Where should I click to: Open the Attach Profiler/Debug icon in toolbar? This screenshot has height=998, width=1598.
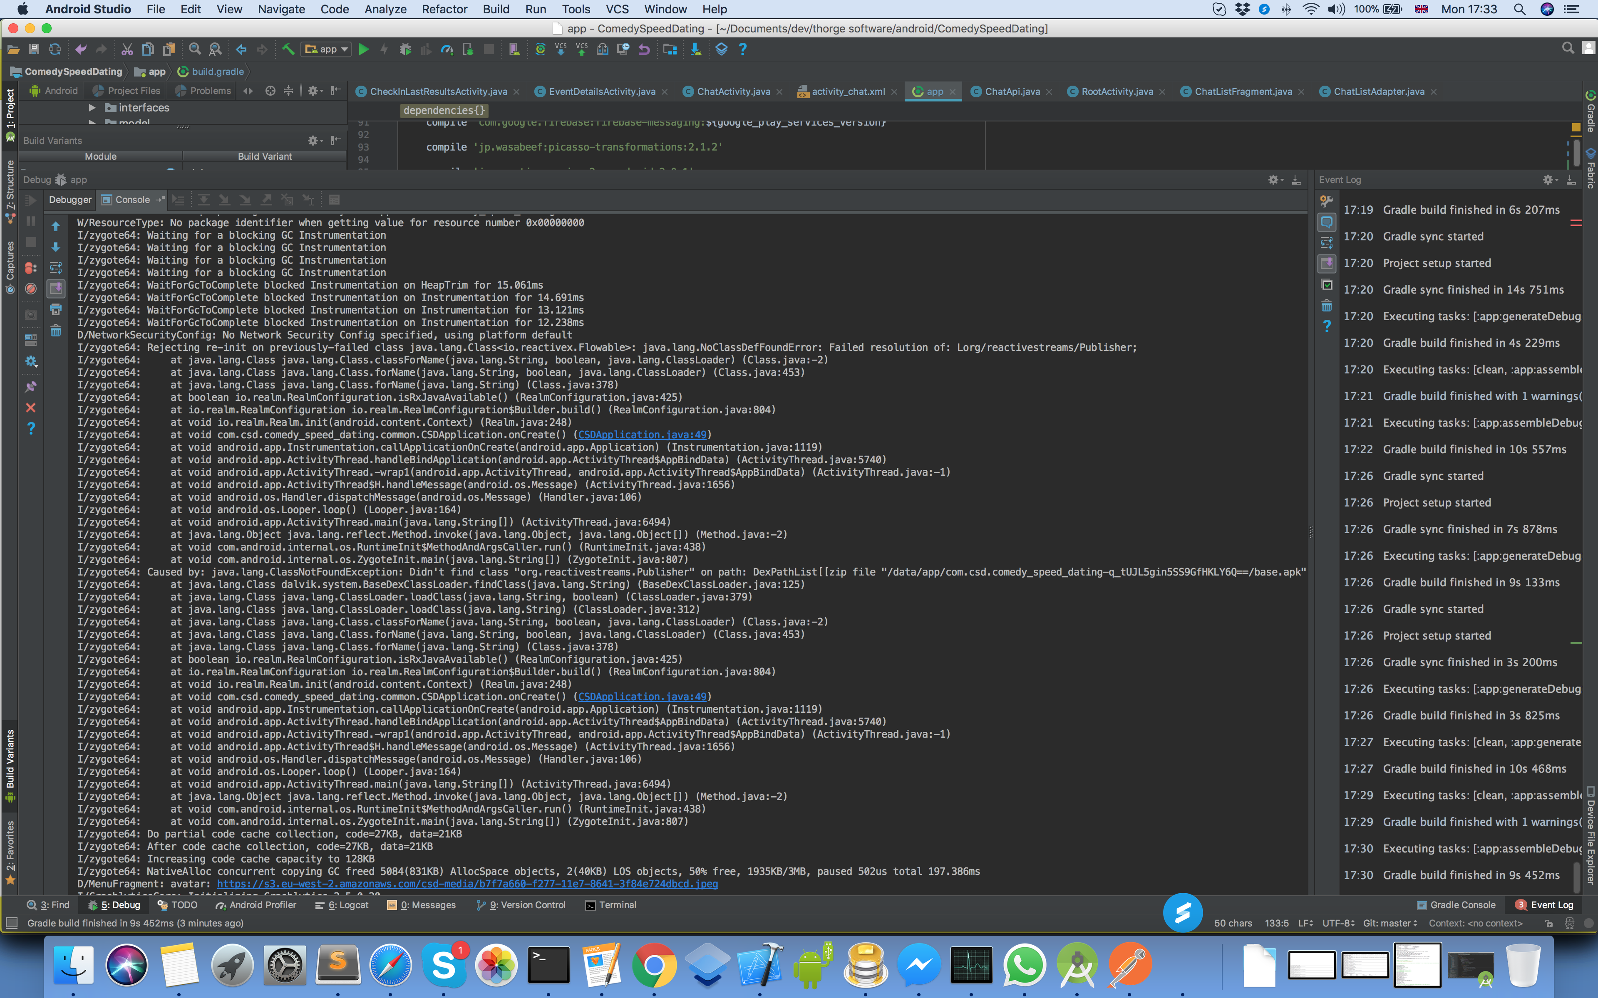click(469, 49)
